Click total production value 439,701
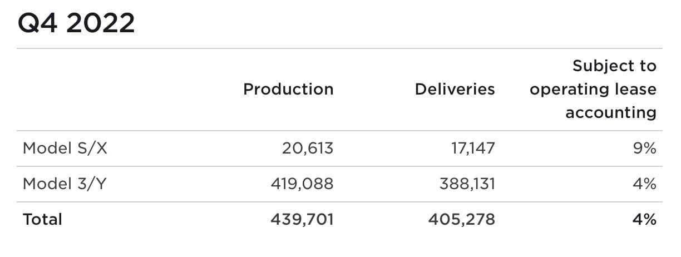This screenshot has height=257, width=681. point(302,219)
